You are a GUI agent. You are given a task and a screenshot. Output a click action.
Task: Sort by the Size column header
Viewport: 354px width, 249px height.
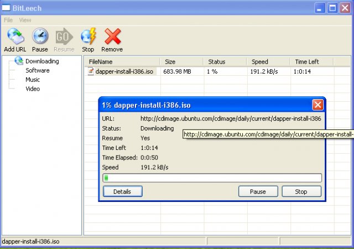[x=181, y=61]
